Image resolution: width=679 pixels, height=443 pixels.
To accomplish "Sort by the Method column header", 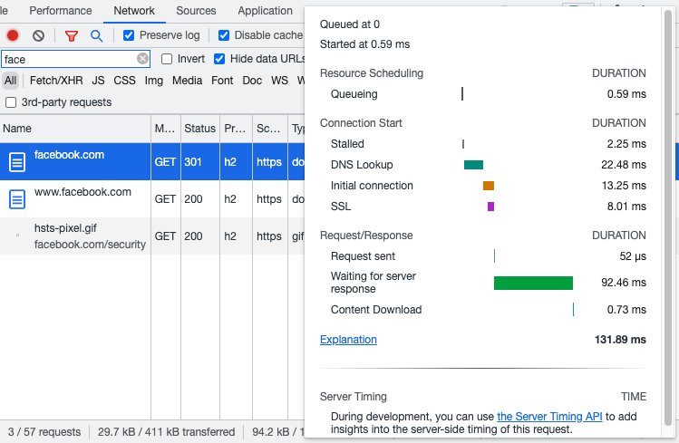I will (x=166, y=129).
